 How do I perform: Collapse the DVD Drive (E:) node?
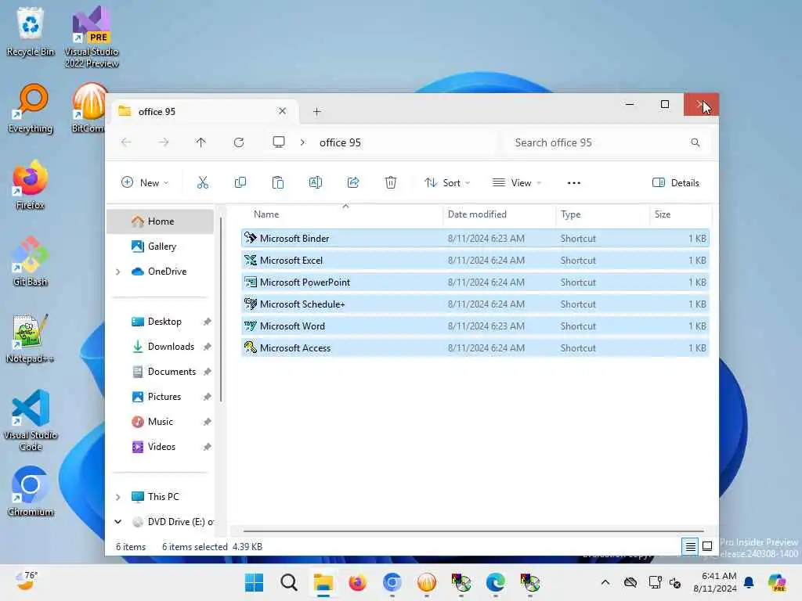click(x=117, y=522)
